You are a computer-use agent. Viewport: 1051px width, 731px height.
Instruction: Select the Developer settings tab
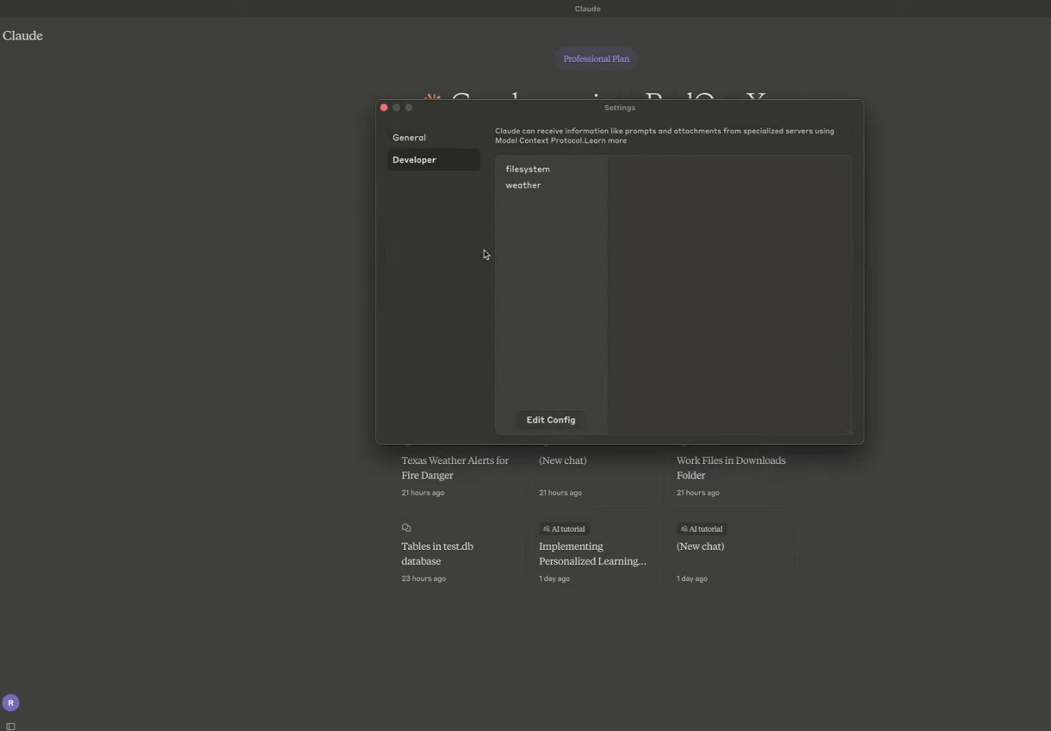click(x=414, y=159)
